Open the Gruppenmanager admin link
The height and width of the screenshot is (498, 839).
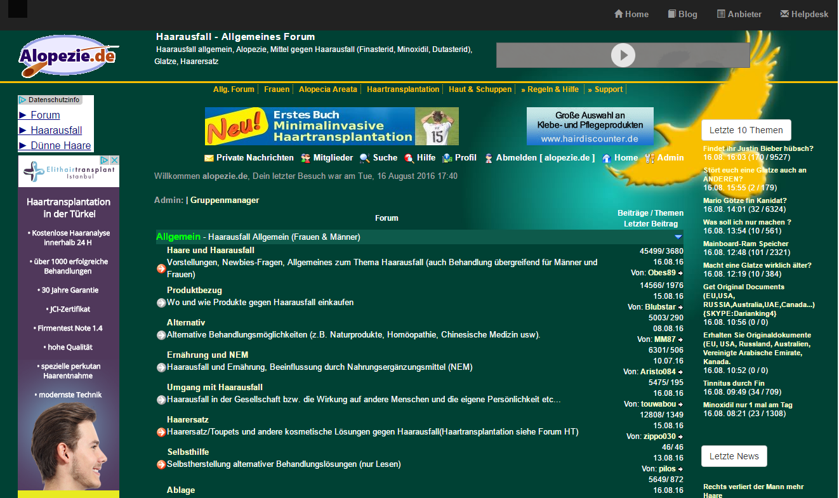click(225, 200)
